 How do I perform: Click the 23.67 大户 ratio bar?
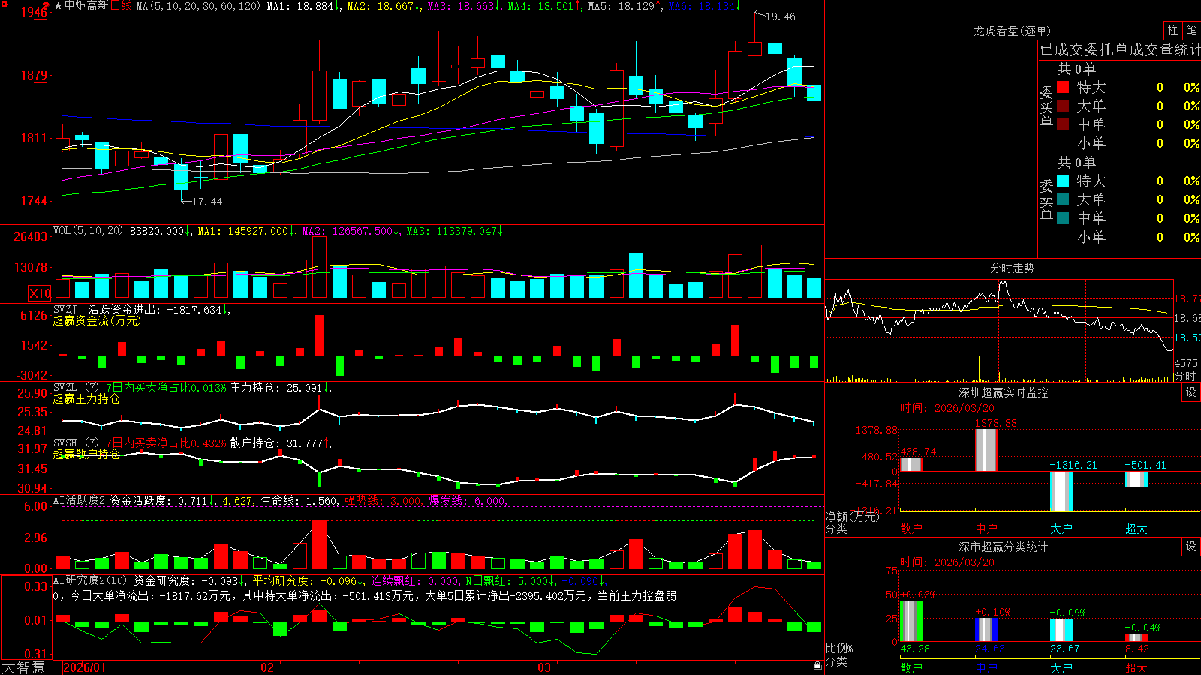[1061, 630]
